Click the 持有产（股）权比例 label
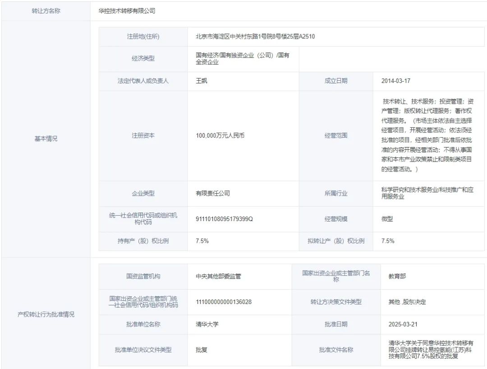 pyautogui.click(x=143, y=241)
